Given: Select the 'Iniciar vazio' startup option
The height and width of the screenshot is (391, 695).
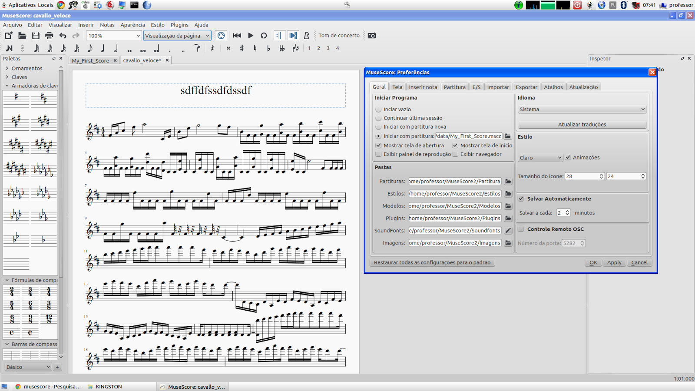Looking at the screenshot, I should pyautogui.click(x=378, y=109).
